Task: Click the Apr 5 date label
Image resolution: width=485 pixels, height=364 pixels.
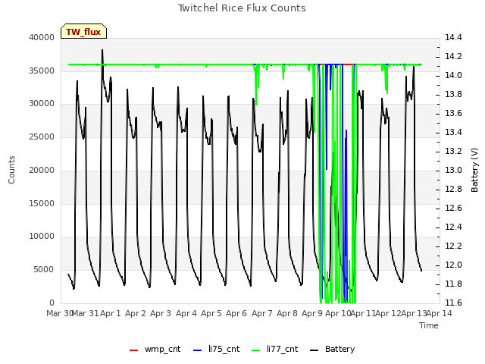Action: click(211, 313)
